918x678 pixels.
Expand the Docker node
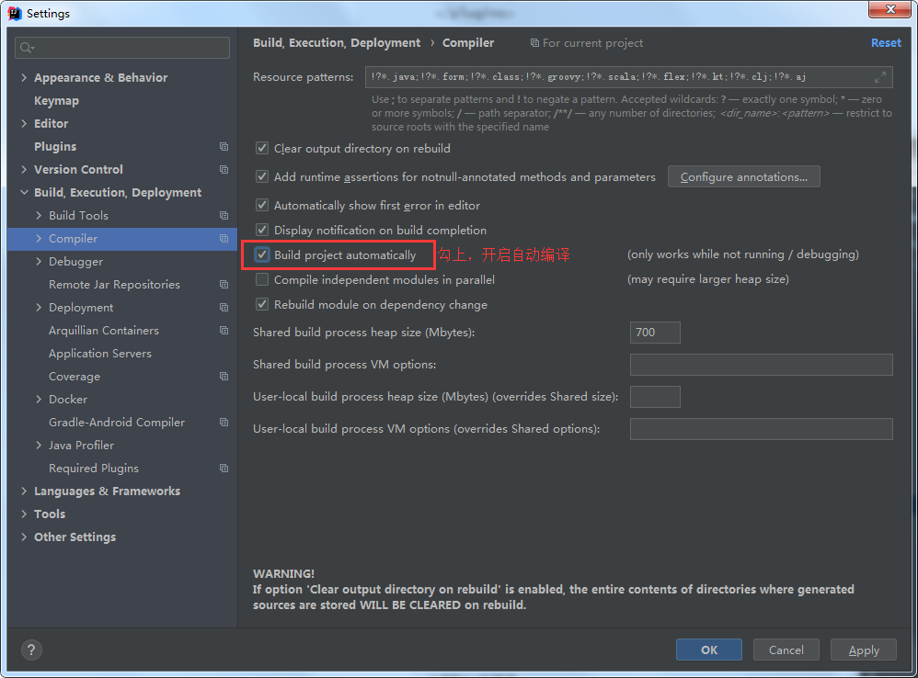pos(39,400)
